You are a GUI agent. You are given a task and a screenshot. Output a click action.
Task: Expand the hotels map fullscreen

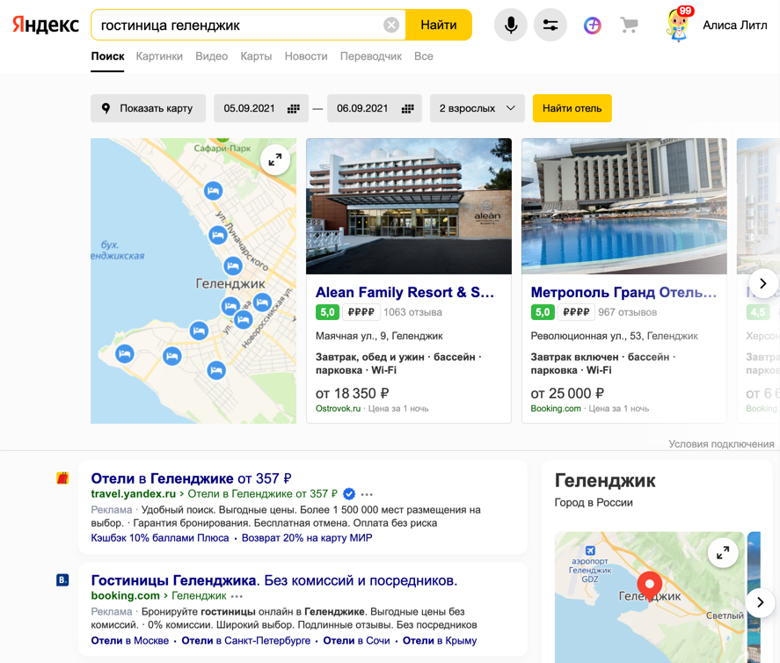(x=275, y=159)
